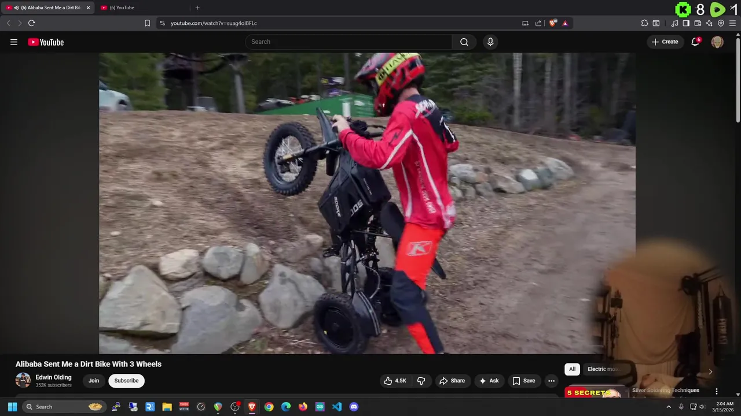Screen dimensions: 741x416
Task: Open a new browser tab
Action: (197, 8)
